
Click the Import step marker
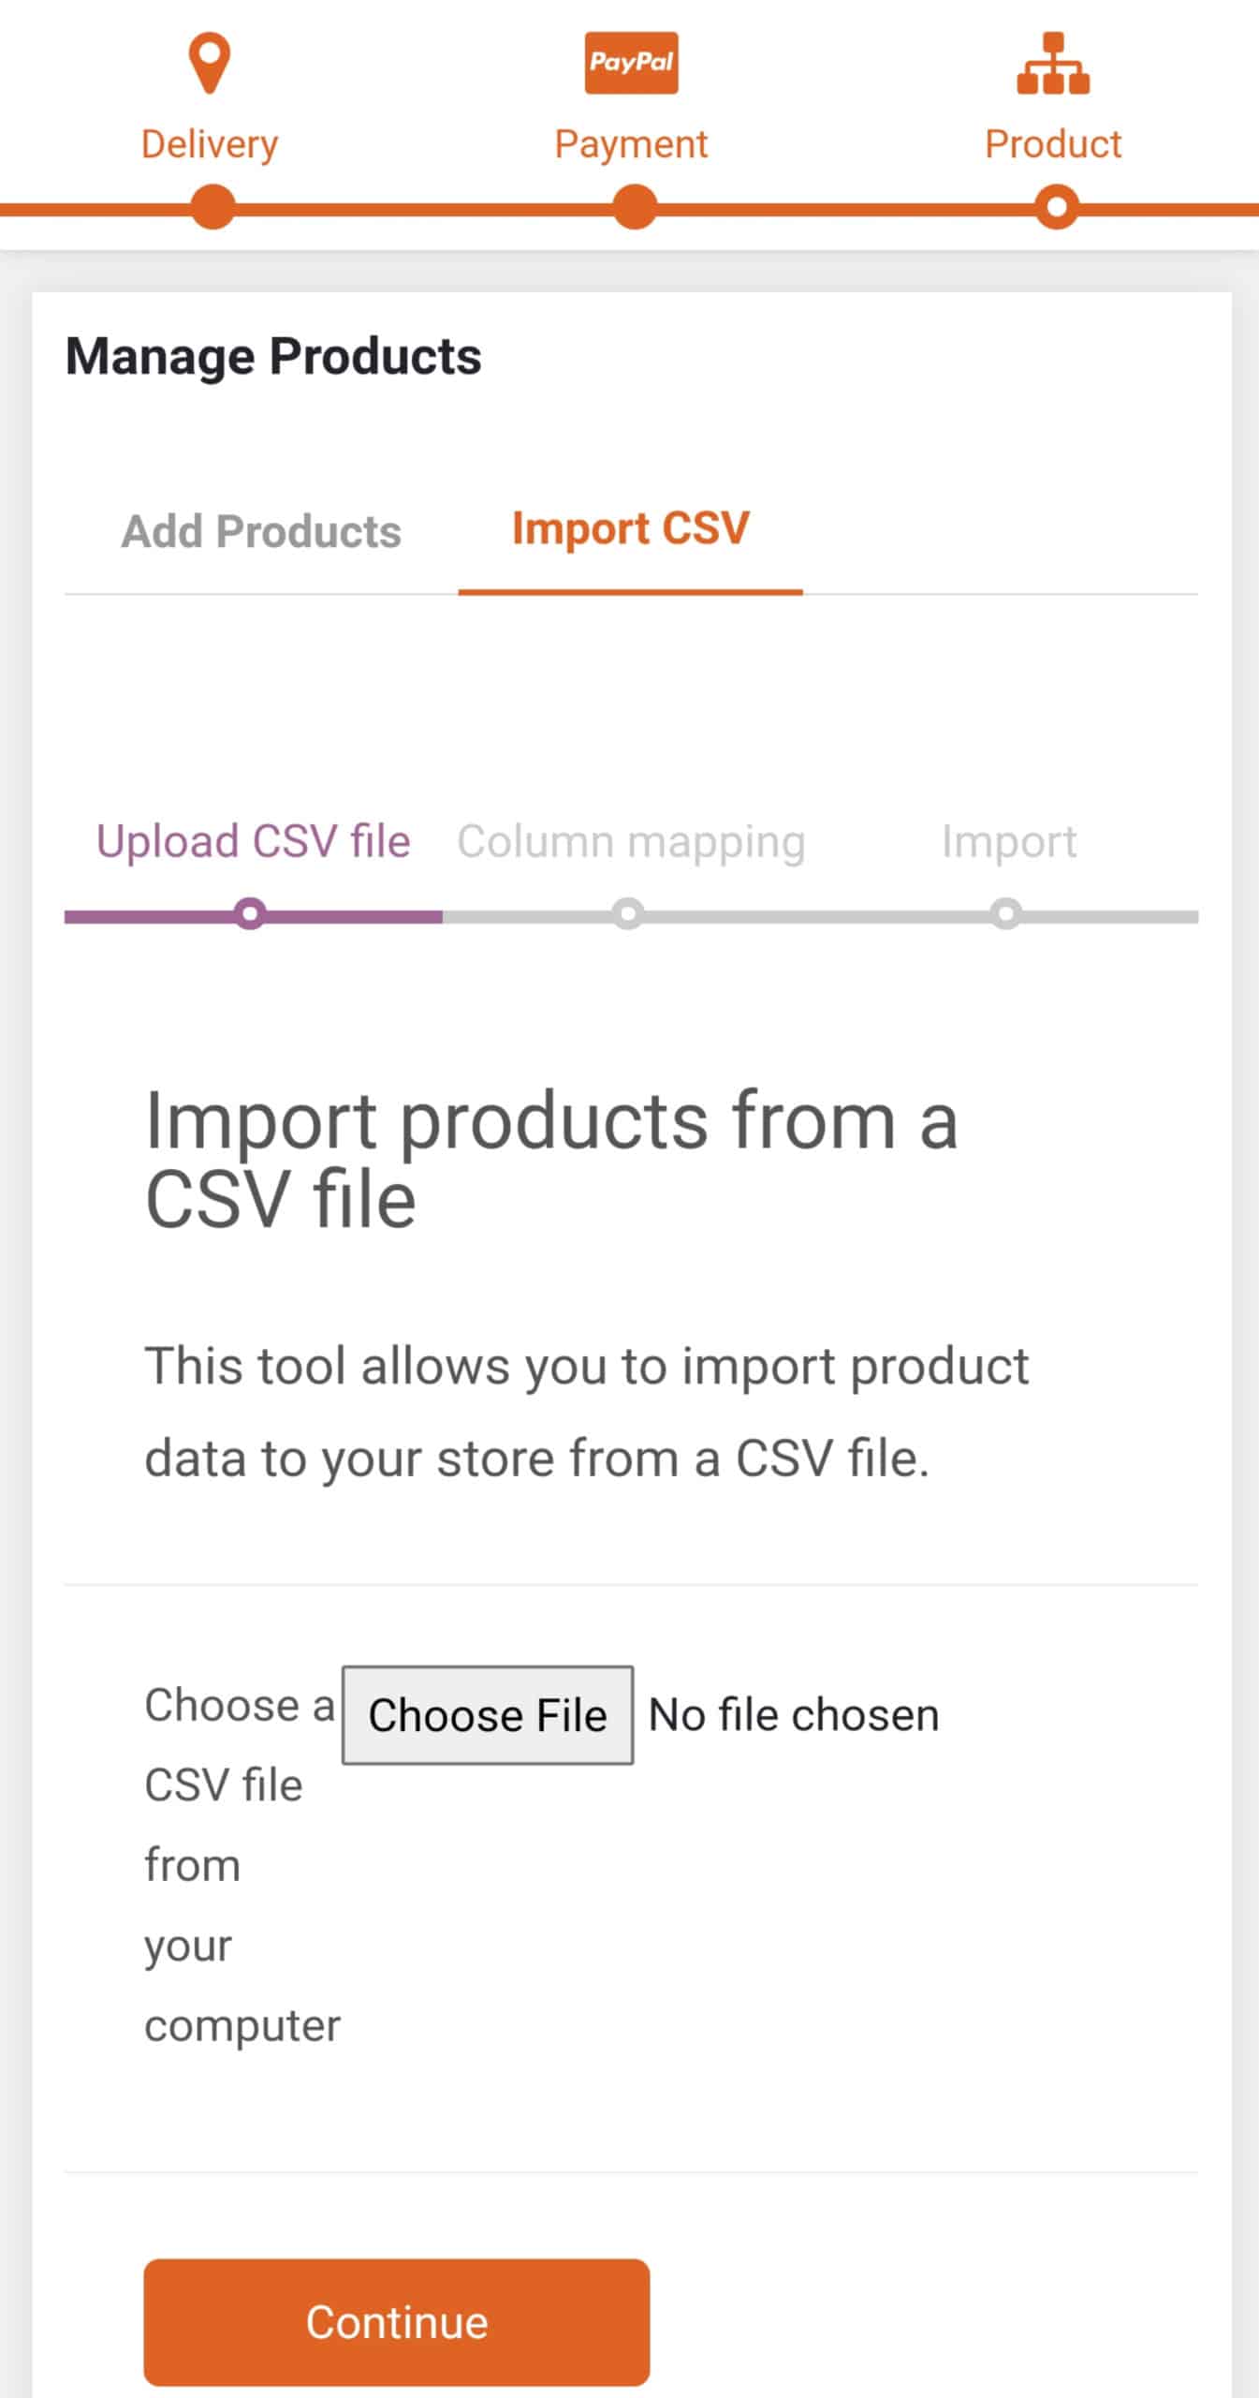point(1006,913)
